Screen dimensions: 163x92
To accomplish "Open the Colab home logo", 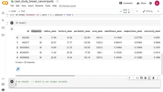I will tap(5, 3).
